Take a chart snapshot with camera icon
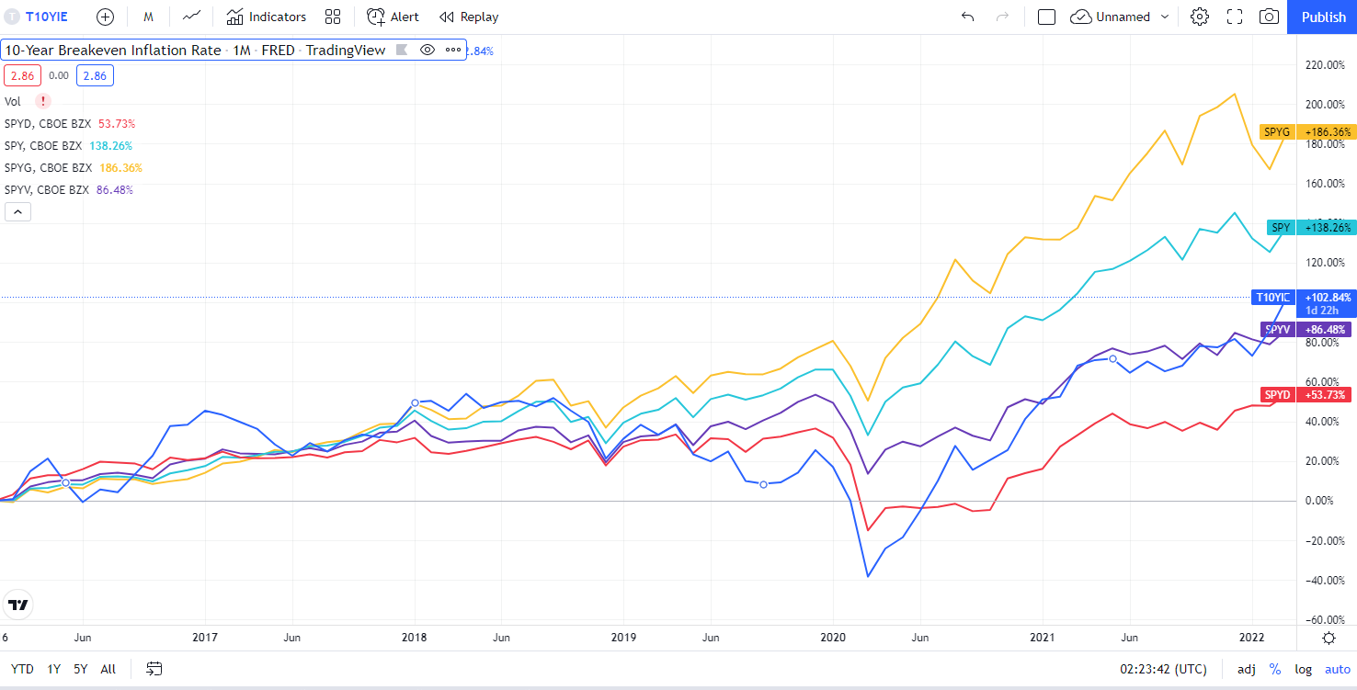The width and height of the screenshot is (1357, 690). coord(1270,17)
